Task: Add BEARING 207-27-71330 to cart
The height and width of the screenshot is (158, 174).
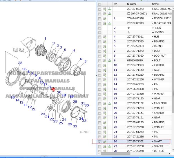Action: tap(104, 42)
